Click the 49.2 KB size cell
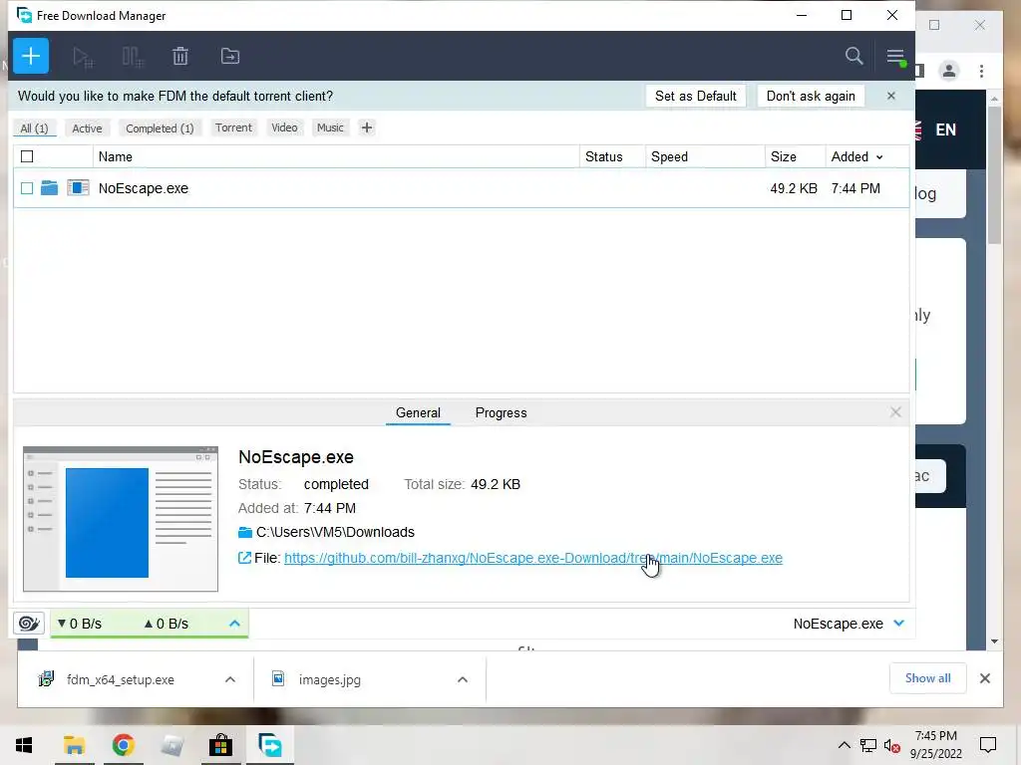The height and width of the screenshot is (765, 1021). point(793,188)
